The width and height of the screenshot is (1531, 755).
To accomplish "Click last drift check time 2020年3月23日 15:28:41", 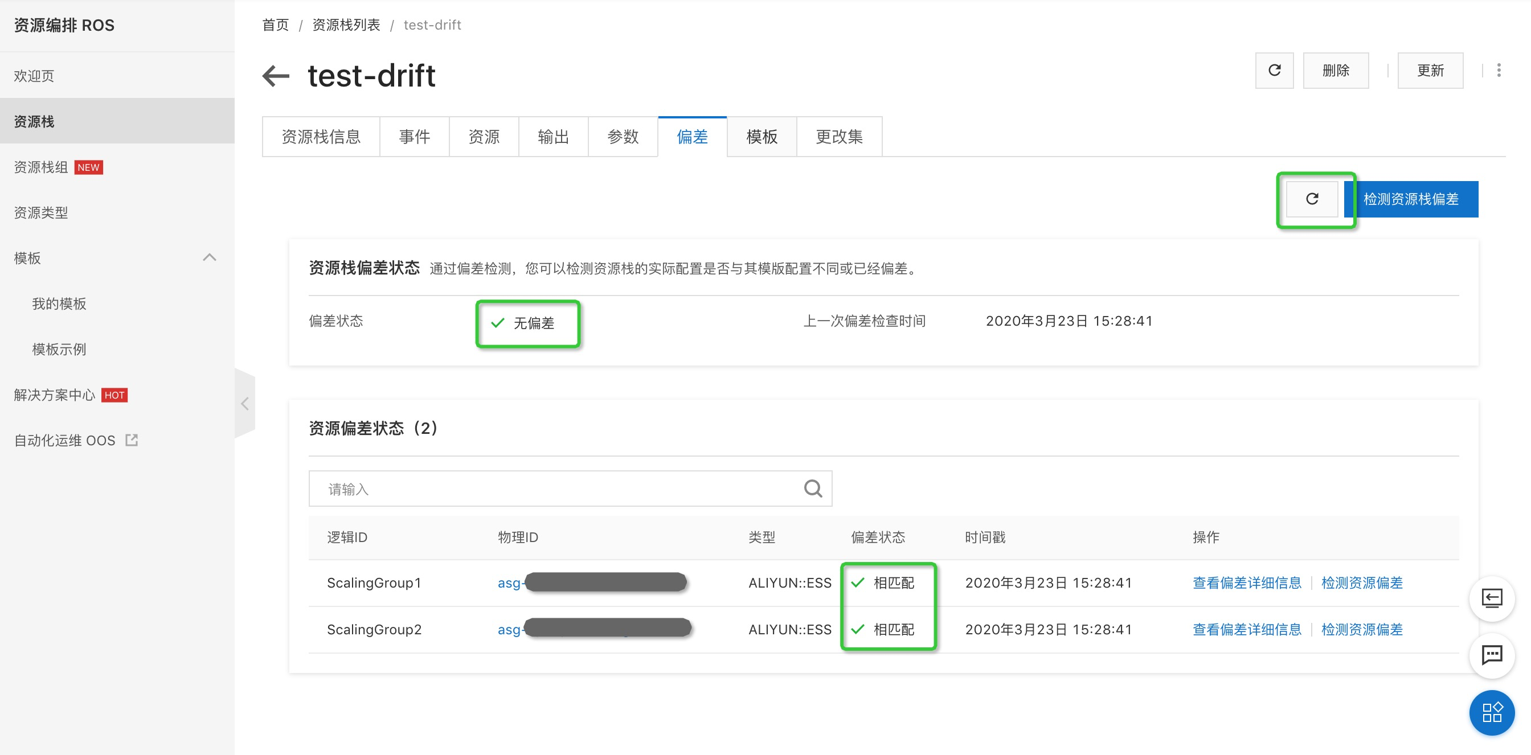I will (1069, 321).
